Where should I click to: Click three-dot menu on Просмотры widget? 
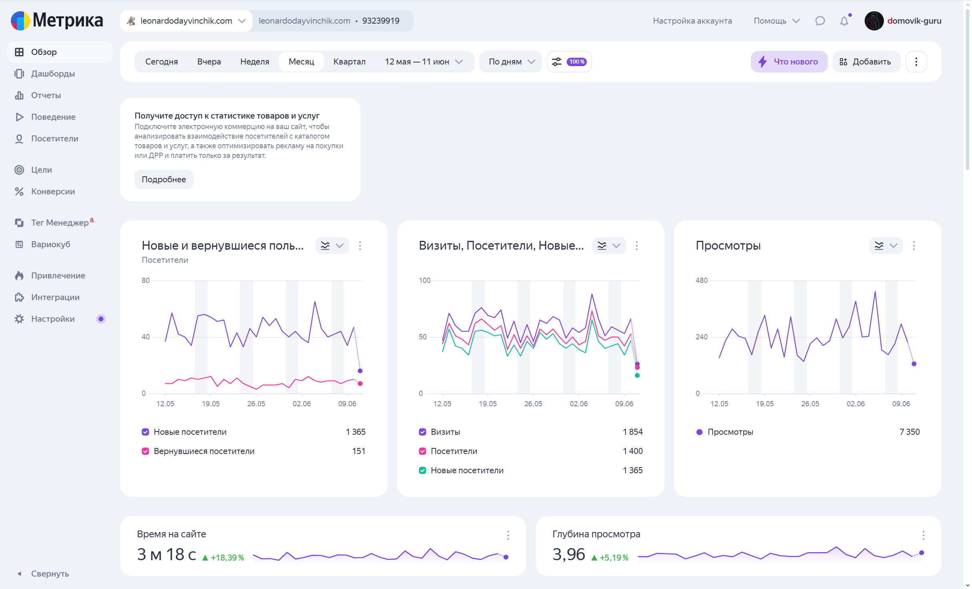914,246
